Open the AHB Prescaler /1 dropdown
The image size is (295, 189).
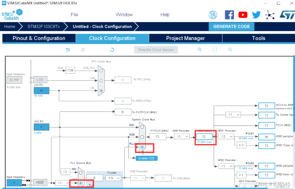click(x=182, y=137)
